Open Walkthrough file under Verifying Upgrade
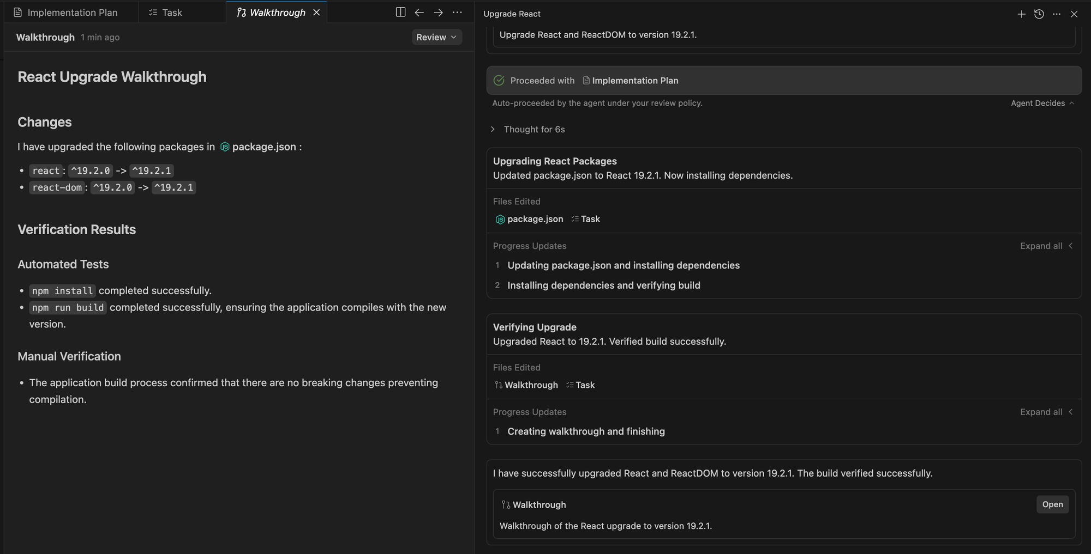 coord(526,385)
